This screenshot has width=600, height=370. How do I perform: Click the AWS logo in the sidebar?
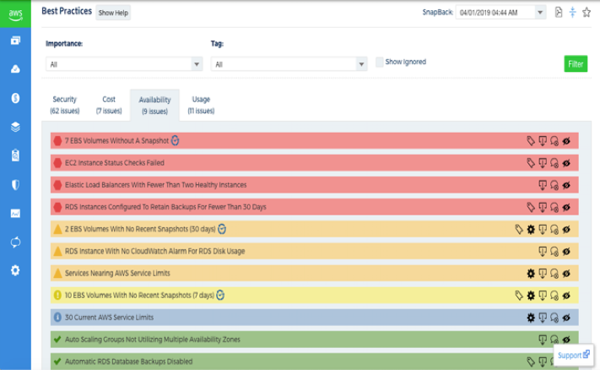click(15, 14)
